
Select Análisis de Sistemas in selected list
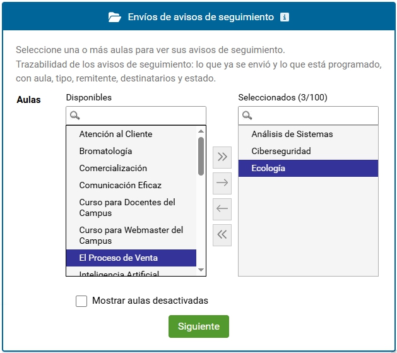point(308,135)
